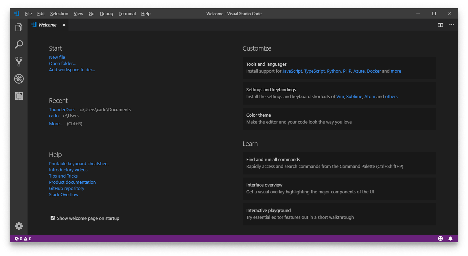Viewport: 468px width, 256px height.
Task: Open the Settings gear icon
Action: 19,226
